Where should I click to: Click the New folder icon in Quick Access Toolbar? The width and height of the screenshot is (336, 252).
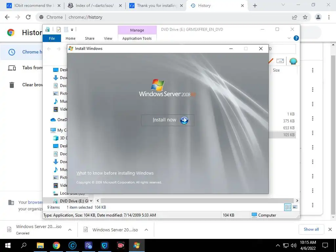pyautogui.click(x=66, y=30)
